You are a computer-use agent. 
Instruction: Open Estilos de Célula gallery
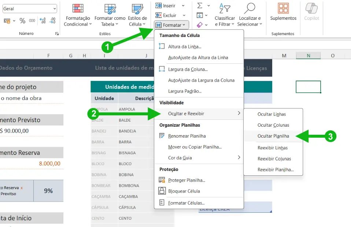pyautogui.click(x=137, y=15)
